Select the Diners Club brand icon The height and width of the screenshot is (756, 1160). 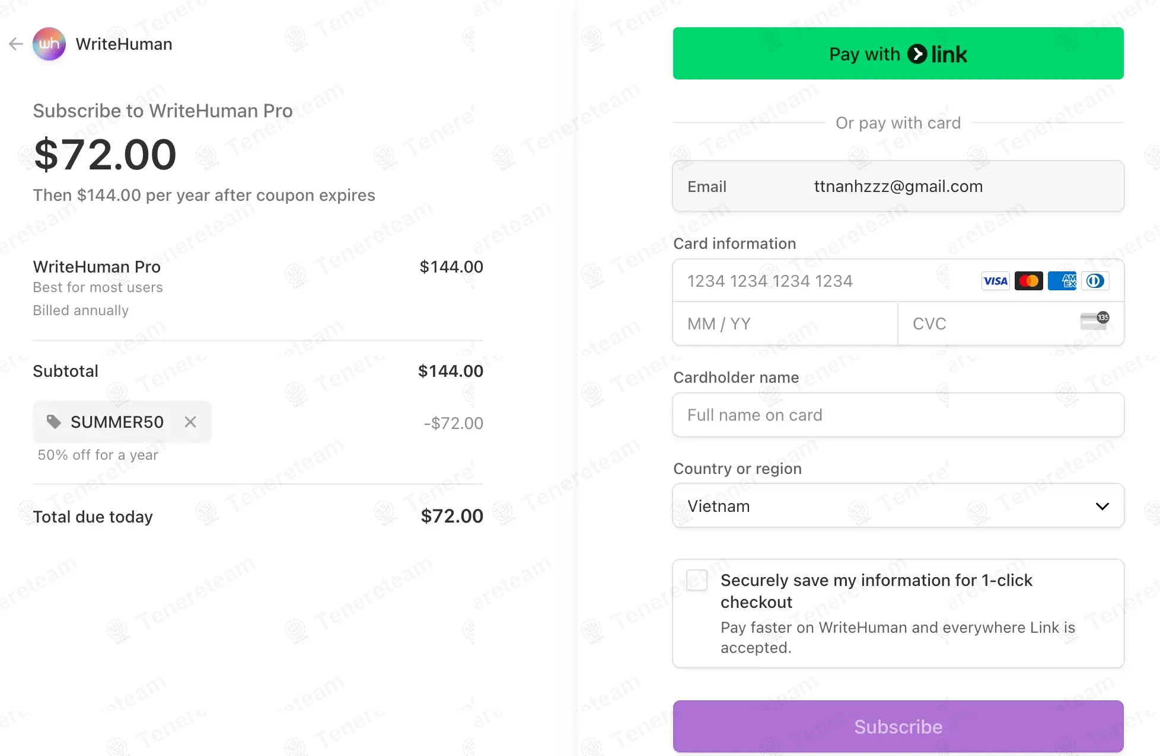point(1095,281)
